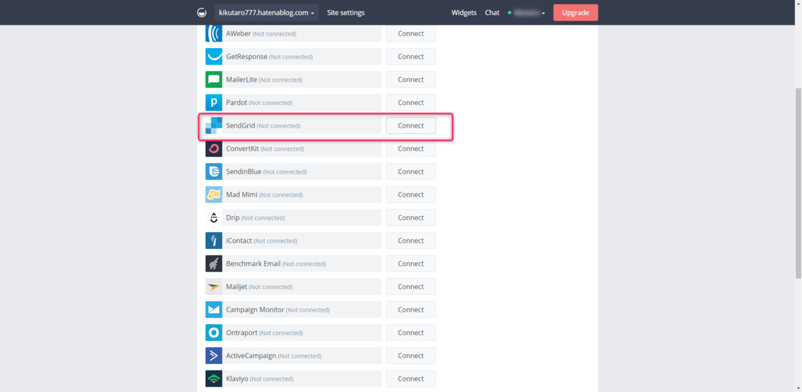The width and height of the screenshot is (802, 392).
Task: Click the GetResponse logo icon
Action: point(214,56)
